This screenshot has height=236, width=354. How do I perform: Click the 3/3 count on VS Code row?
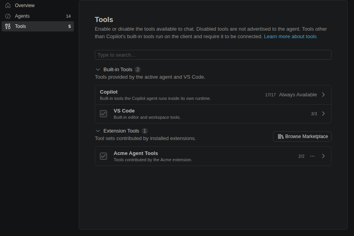[x=314, y=114]
